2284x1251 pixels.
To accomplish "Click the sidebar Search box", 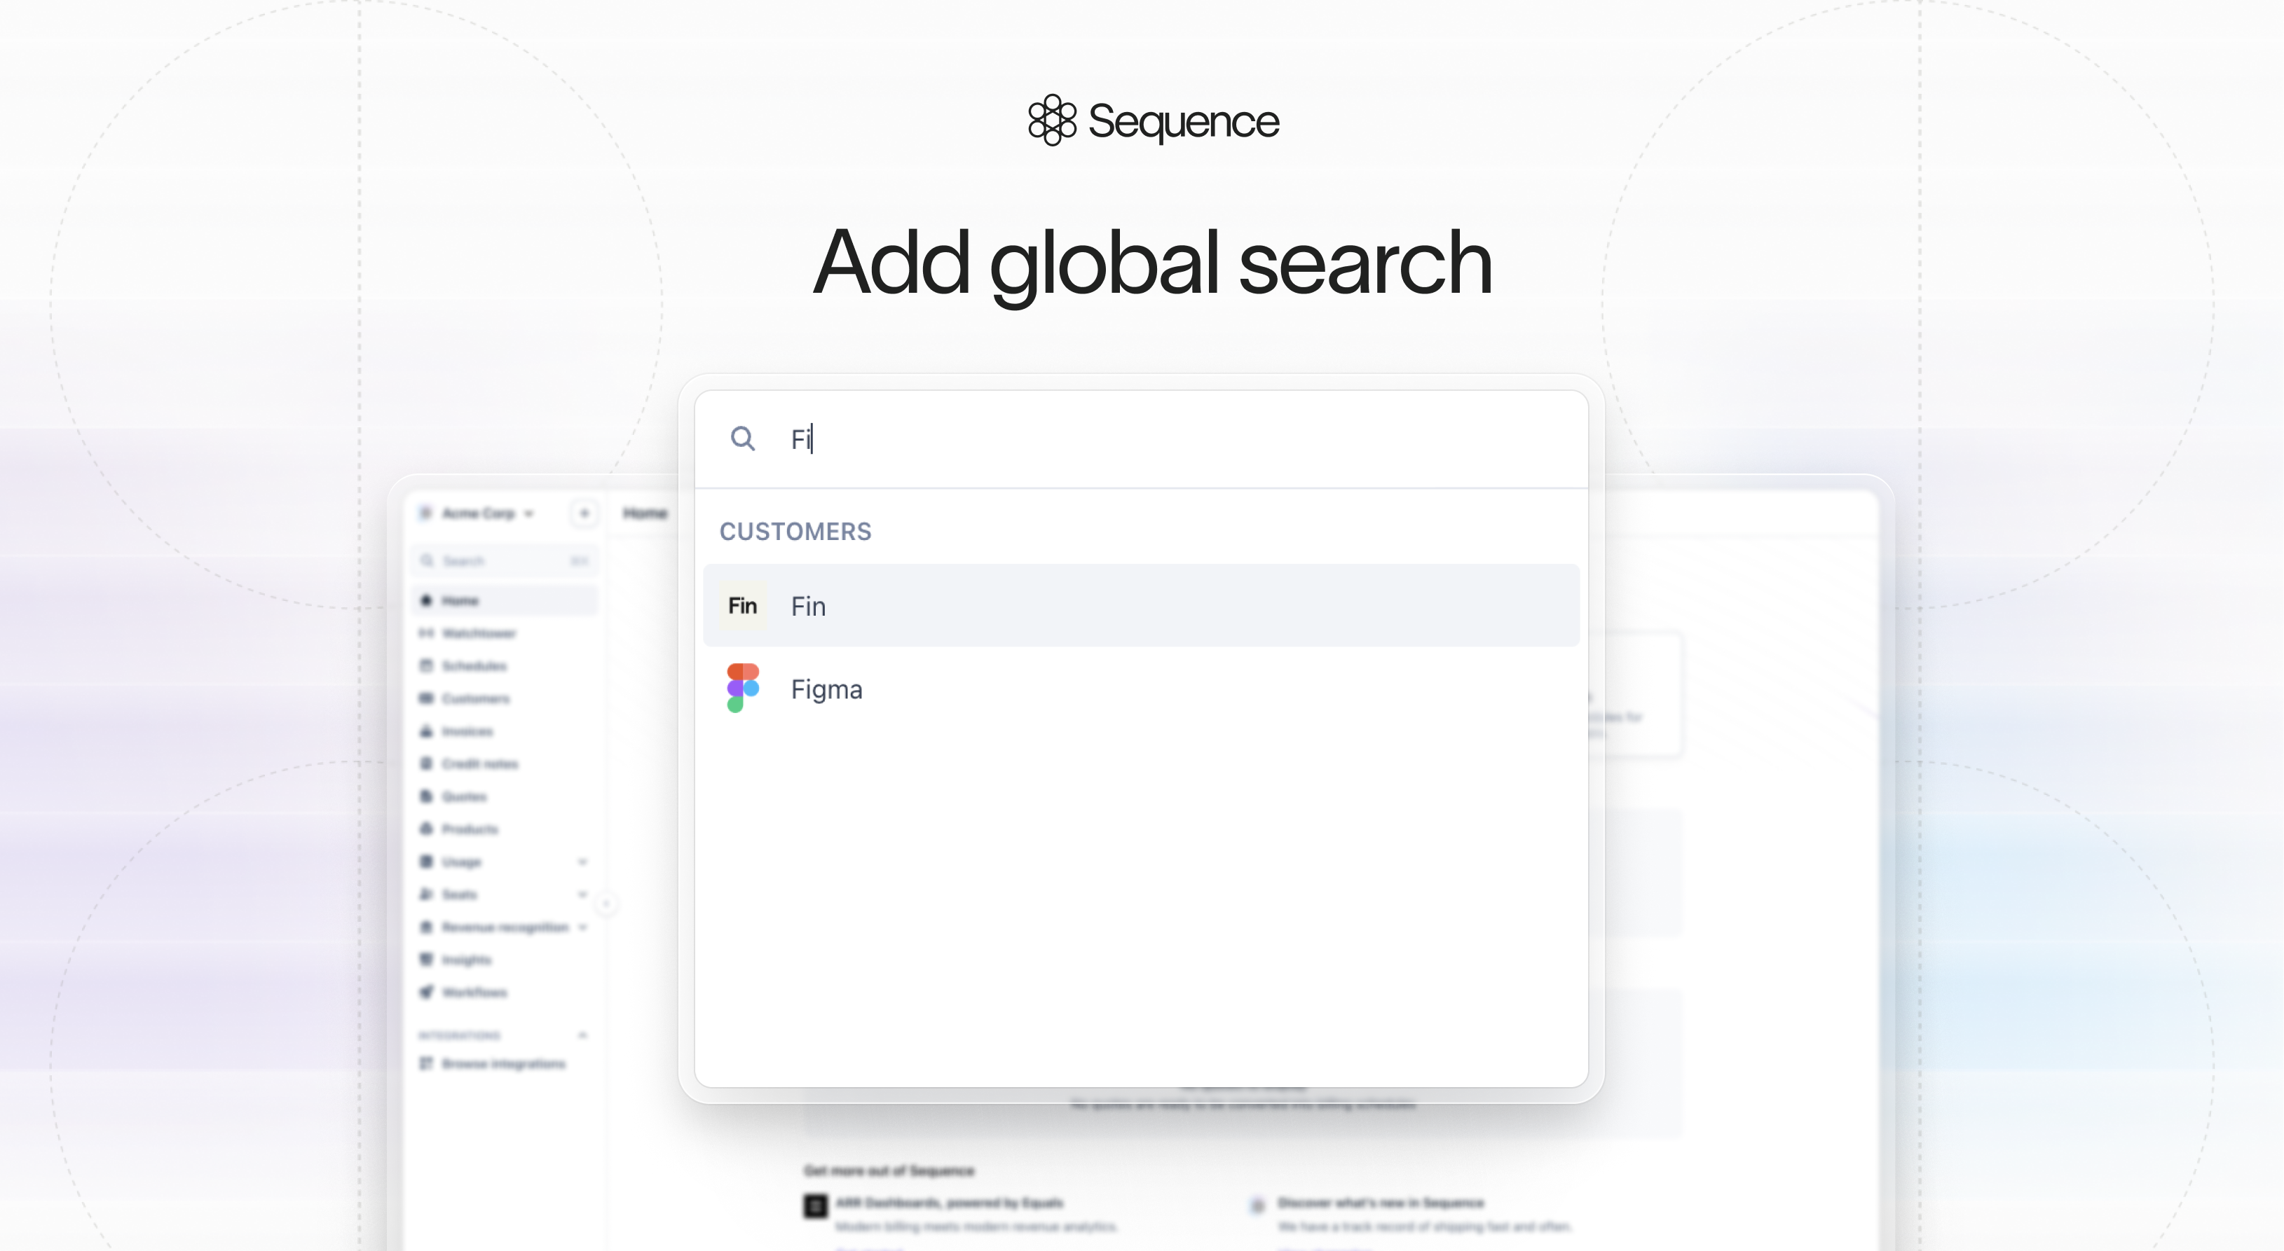I will click(x=505, y=561).
